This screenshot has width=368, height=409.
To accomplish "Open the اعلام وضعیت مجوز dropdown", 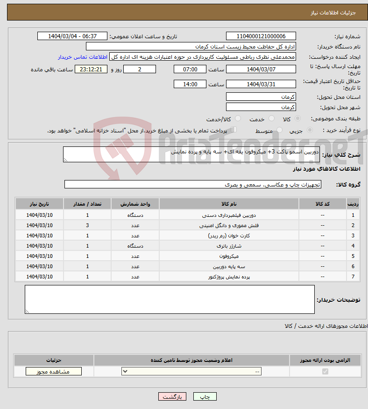I will (x=191, y=371).
